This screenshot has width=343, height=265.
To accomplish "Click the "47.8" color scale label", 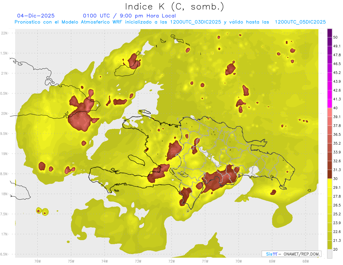I will coord(337,55).
